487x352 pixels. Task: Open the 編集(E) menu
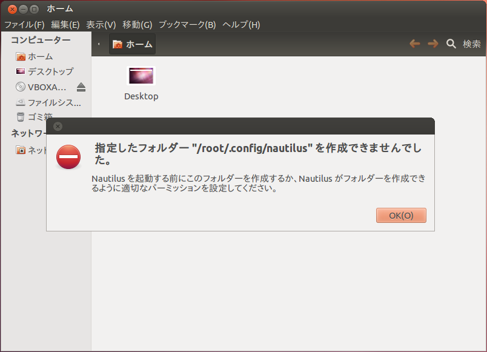65,25
